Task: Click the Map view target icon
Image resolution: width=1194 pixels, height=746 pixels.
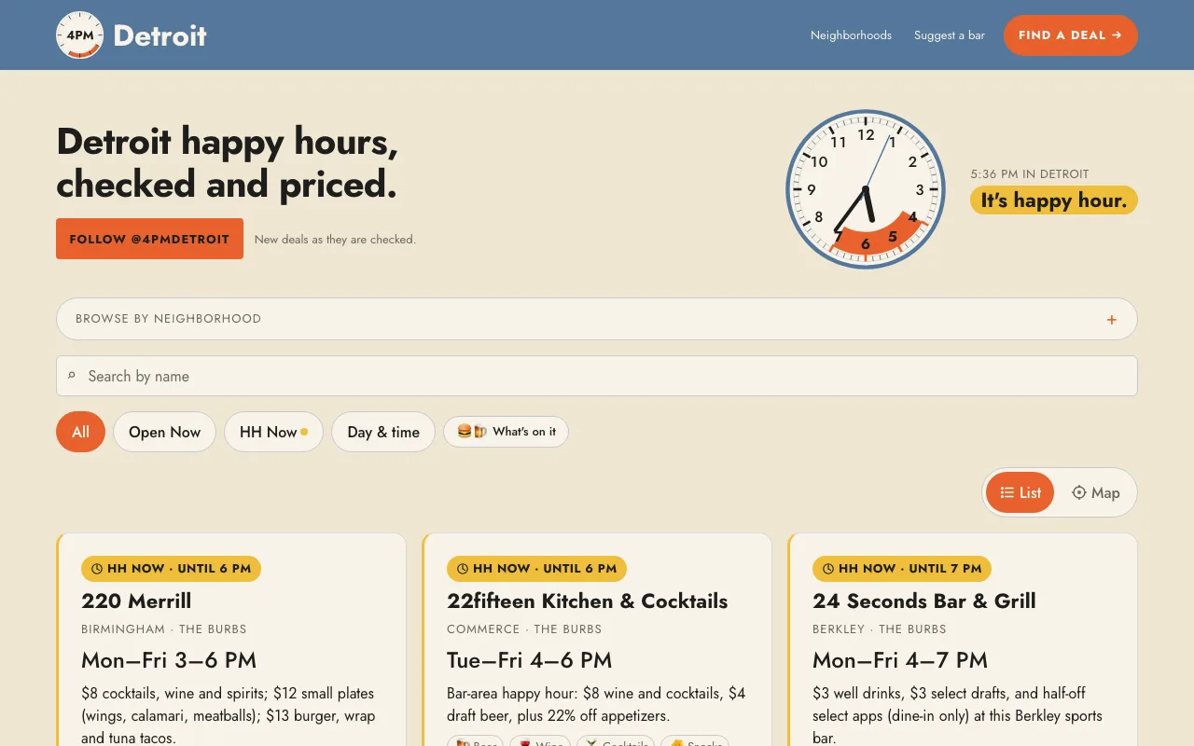Action: coord(1079,492)
